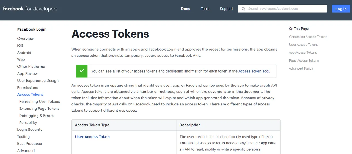Open Refreshing User Tokens subpage
The height and width of the screenshot is (154, 352).
(40, 101)
